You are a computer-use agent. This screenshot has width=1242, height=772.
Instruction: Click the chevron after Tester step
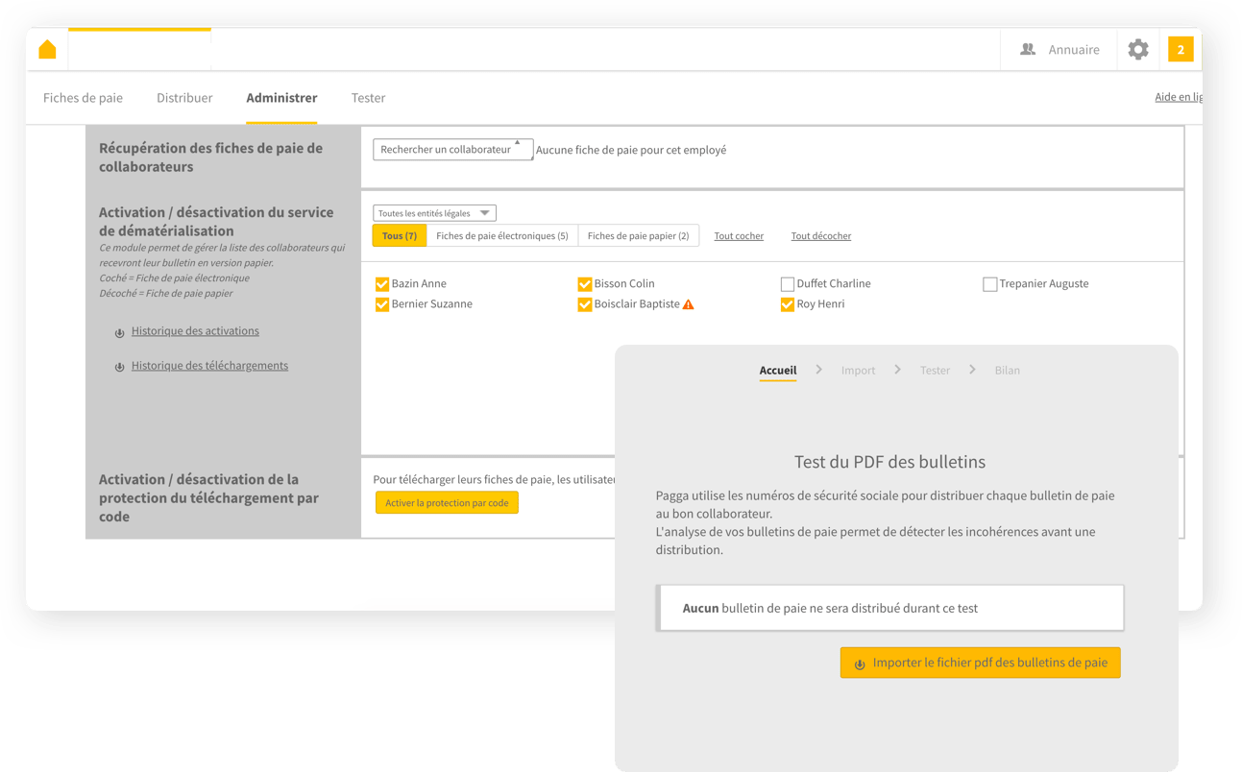(972, 370)
